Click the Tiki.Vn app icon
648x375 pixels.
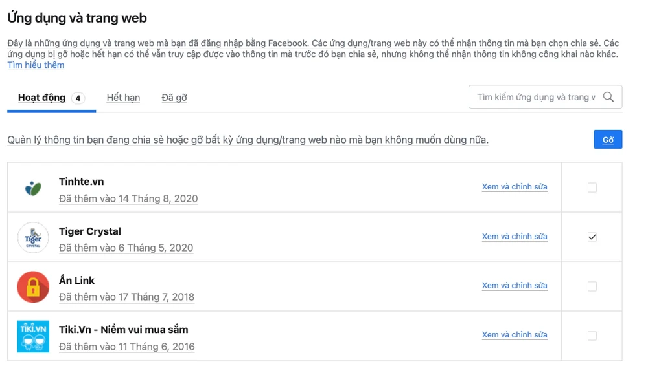[x=33, y=335]
